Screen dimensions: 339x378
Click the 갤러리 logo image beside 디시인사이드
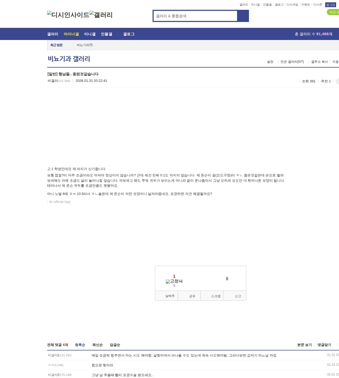pyautogui.click(x=101, y=15)
